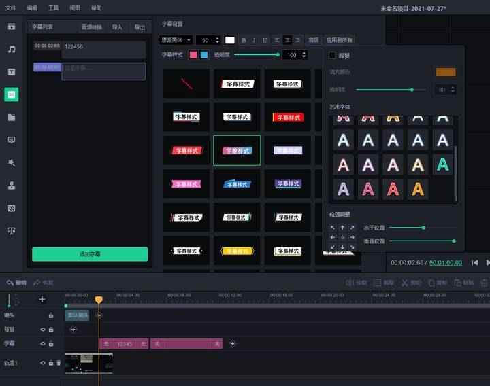This screenshot has height=386, width=490.
Task: Toggle the lock on 片头 track
Action: (50, 315)
